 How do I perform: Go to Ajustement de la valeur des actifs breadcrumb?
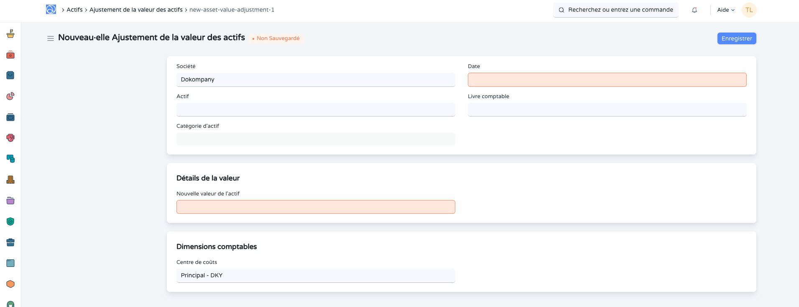[x=136, y=10]
